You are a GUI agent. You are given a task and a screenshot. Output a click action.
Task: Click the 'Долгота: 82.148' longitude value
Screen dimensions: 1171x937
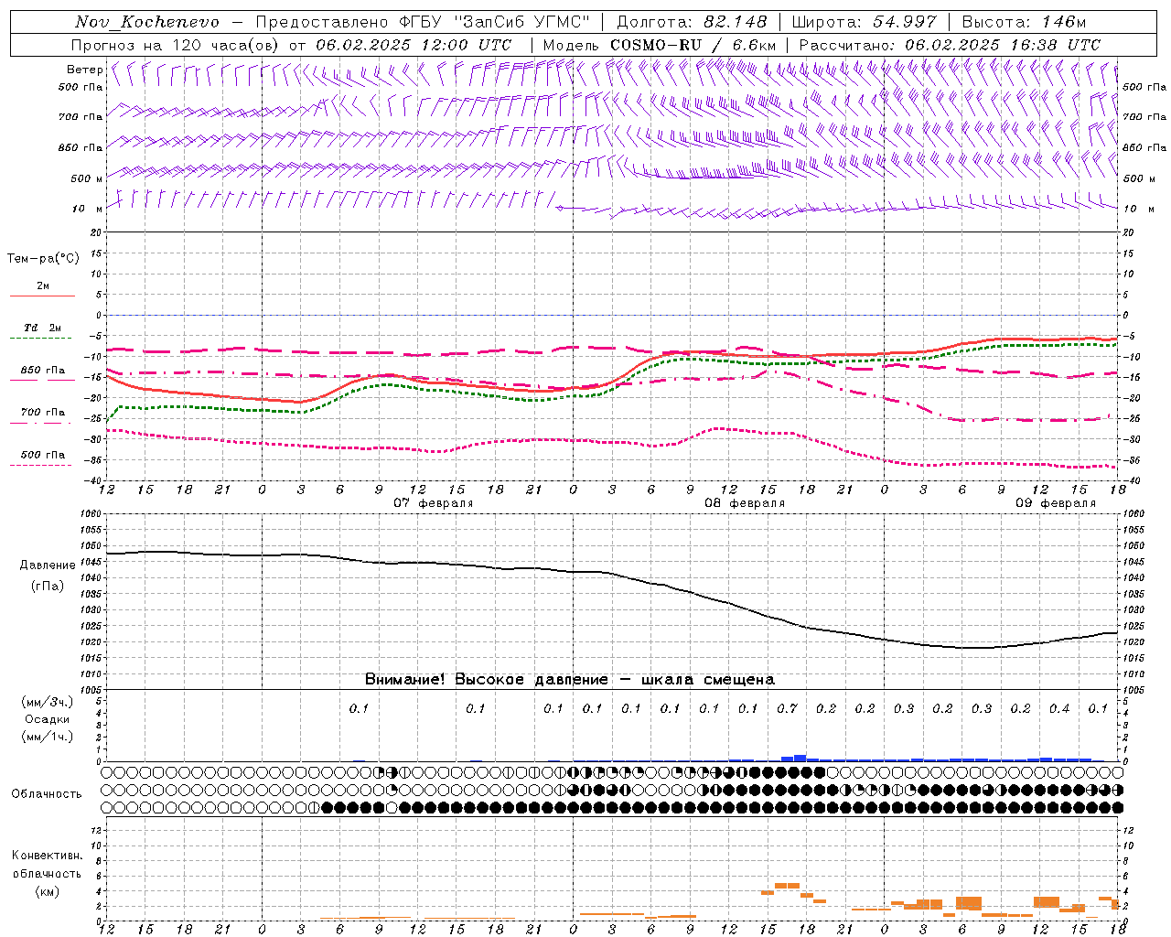point(692,22)
